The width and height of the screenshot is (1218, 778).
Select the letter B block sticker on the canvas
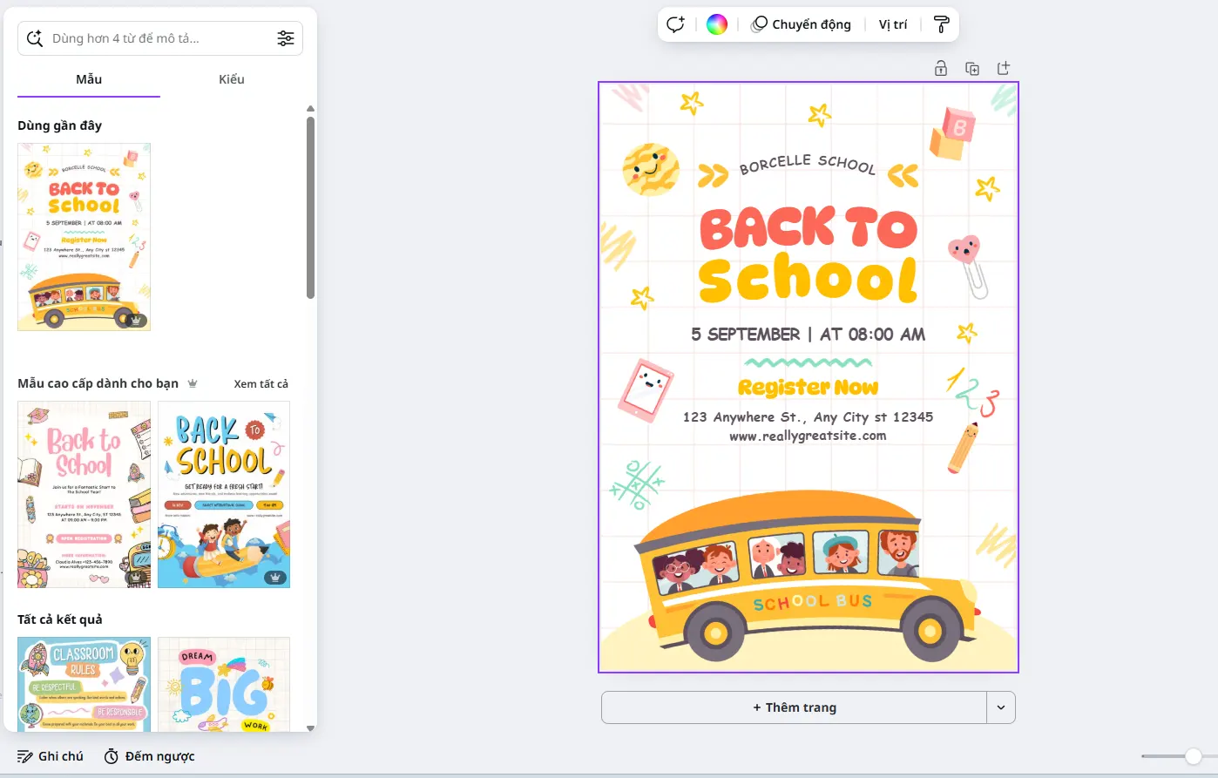tap(952, 133)
